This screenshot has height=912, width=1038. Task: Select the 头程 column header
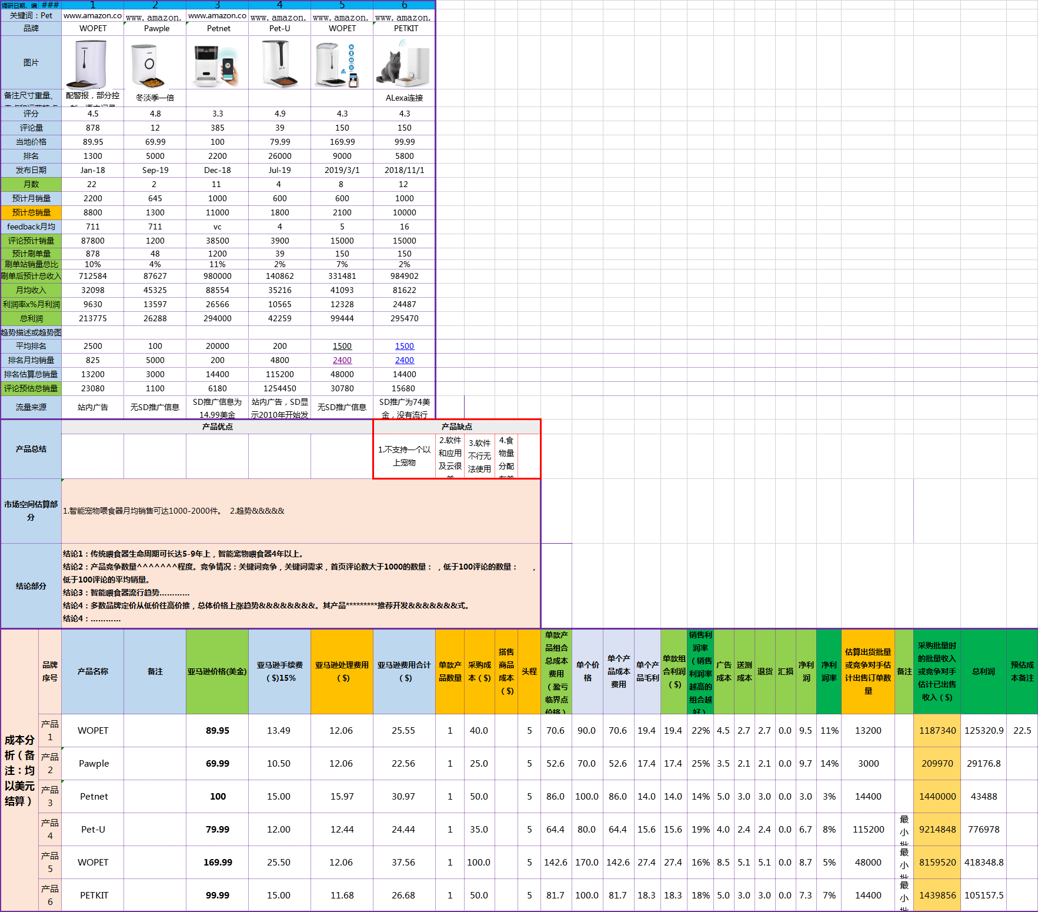coord(529,671)
